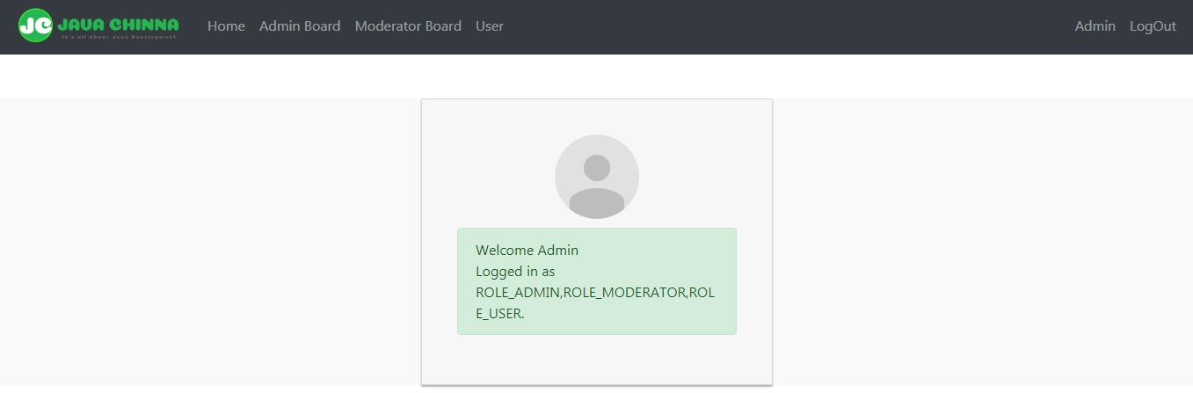Click the ROLE_ADMIN role text

coord(518,293)
